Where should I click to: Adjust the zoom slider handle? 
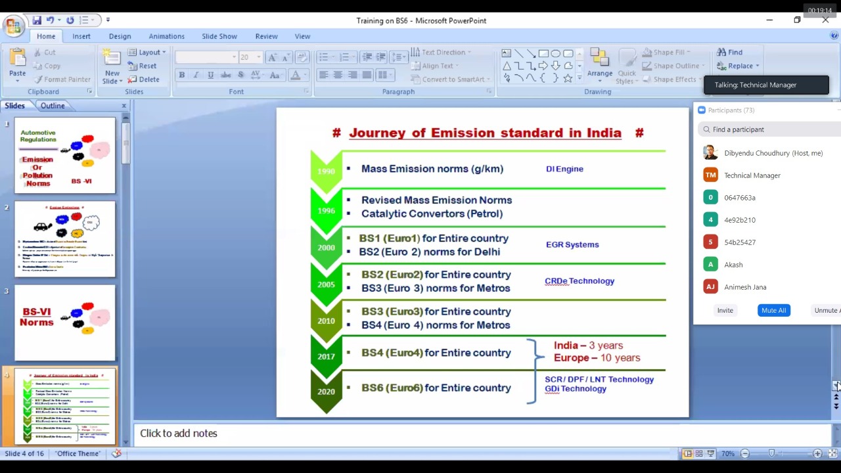(x=771, y=453)
